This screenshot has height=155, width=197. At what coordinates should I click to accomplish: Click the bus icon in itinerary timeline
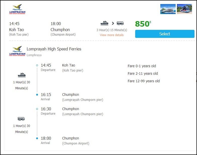point(21,119)
